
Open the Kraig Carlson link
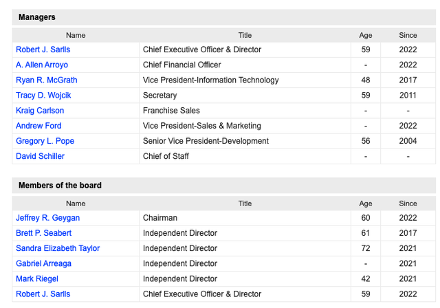(x=40, y=110)
